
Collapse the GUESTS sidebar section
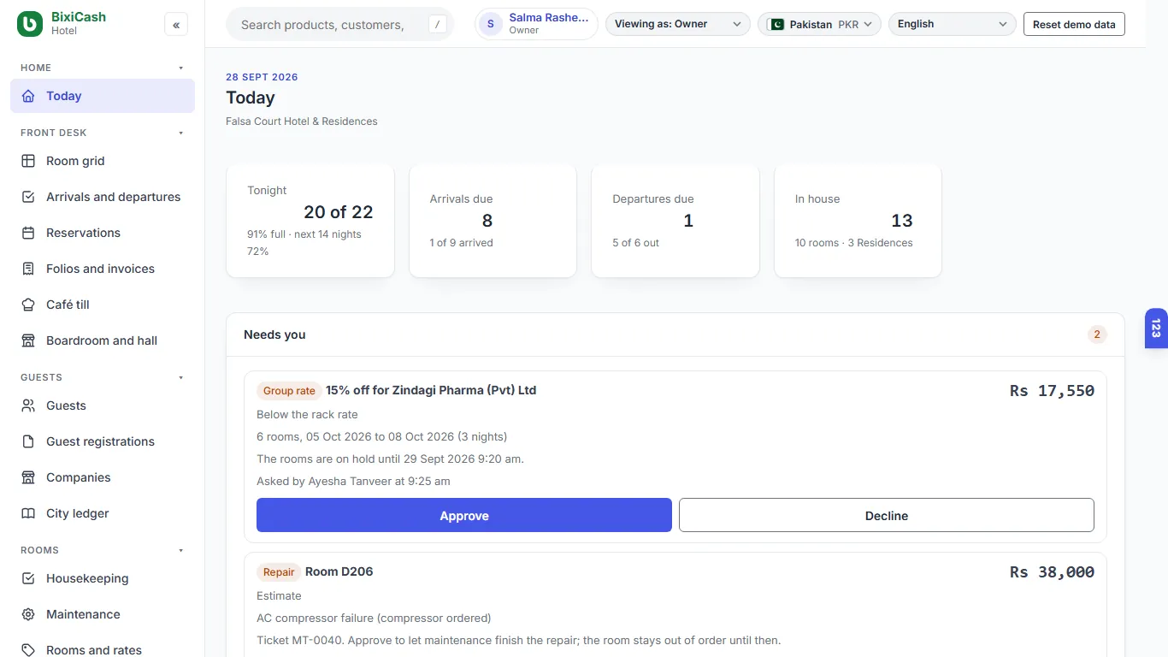(180, 377)
